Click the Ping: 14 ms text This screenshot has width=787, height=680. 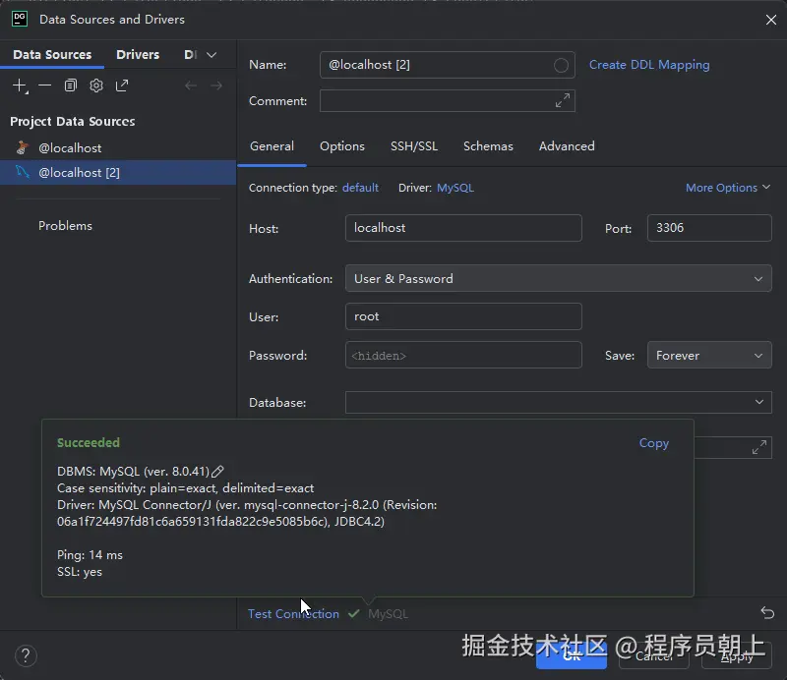click(90, 555)
